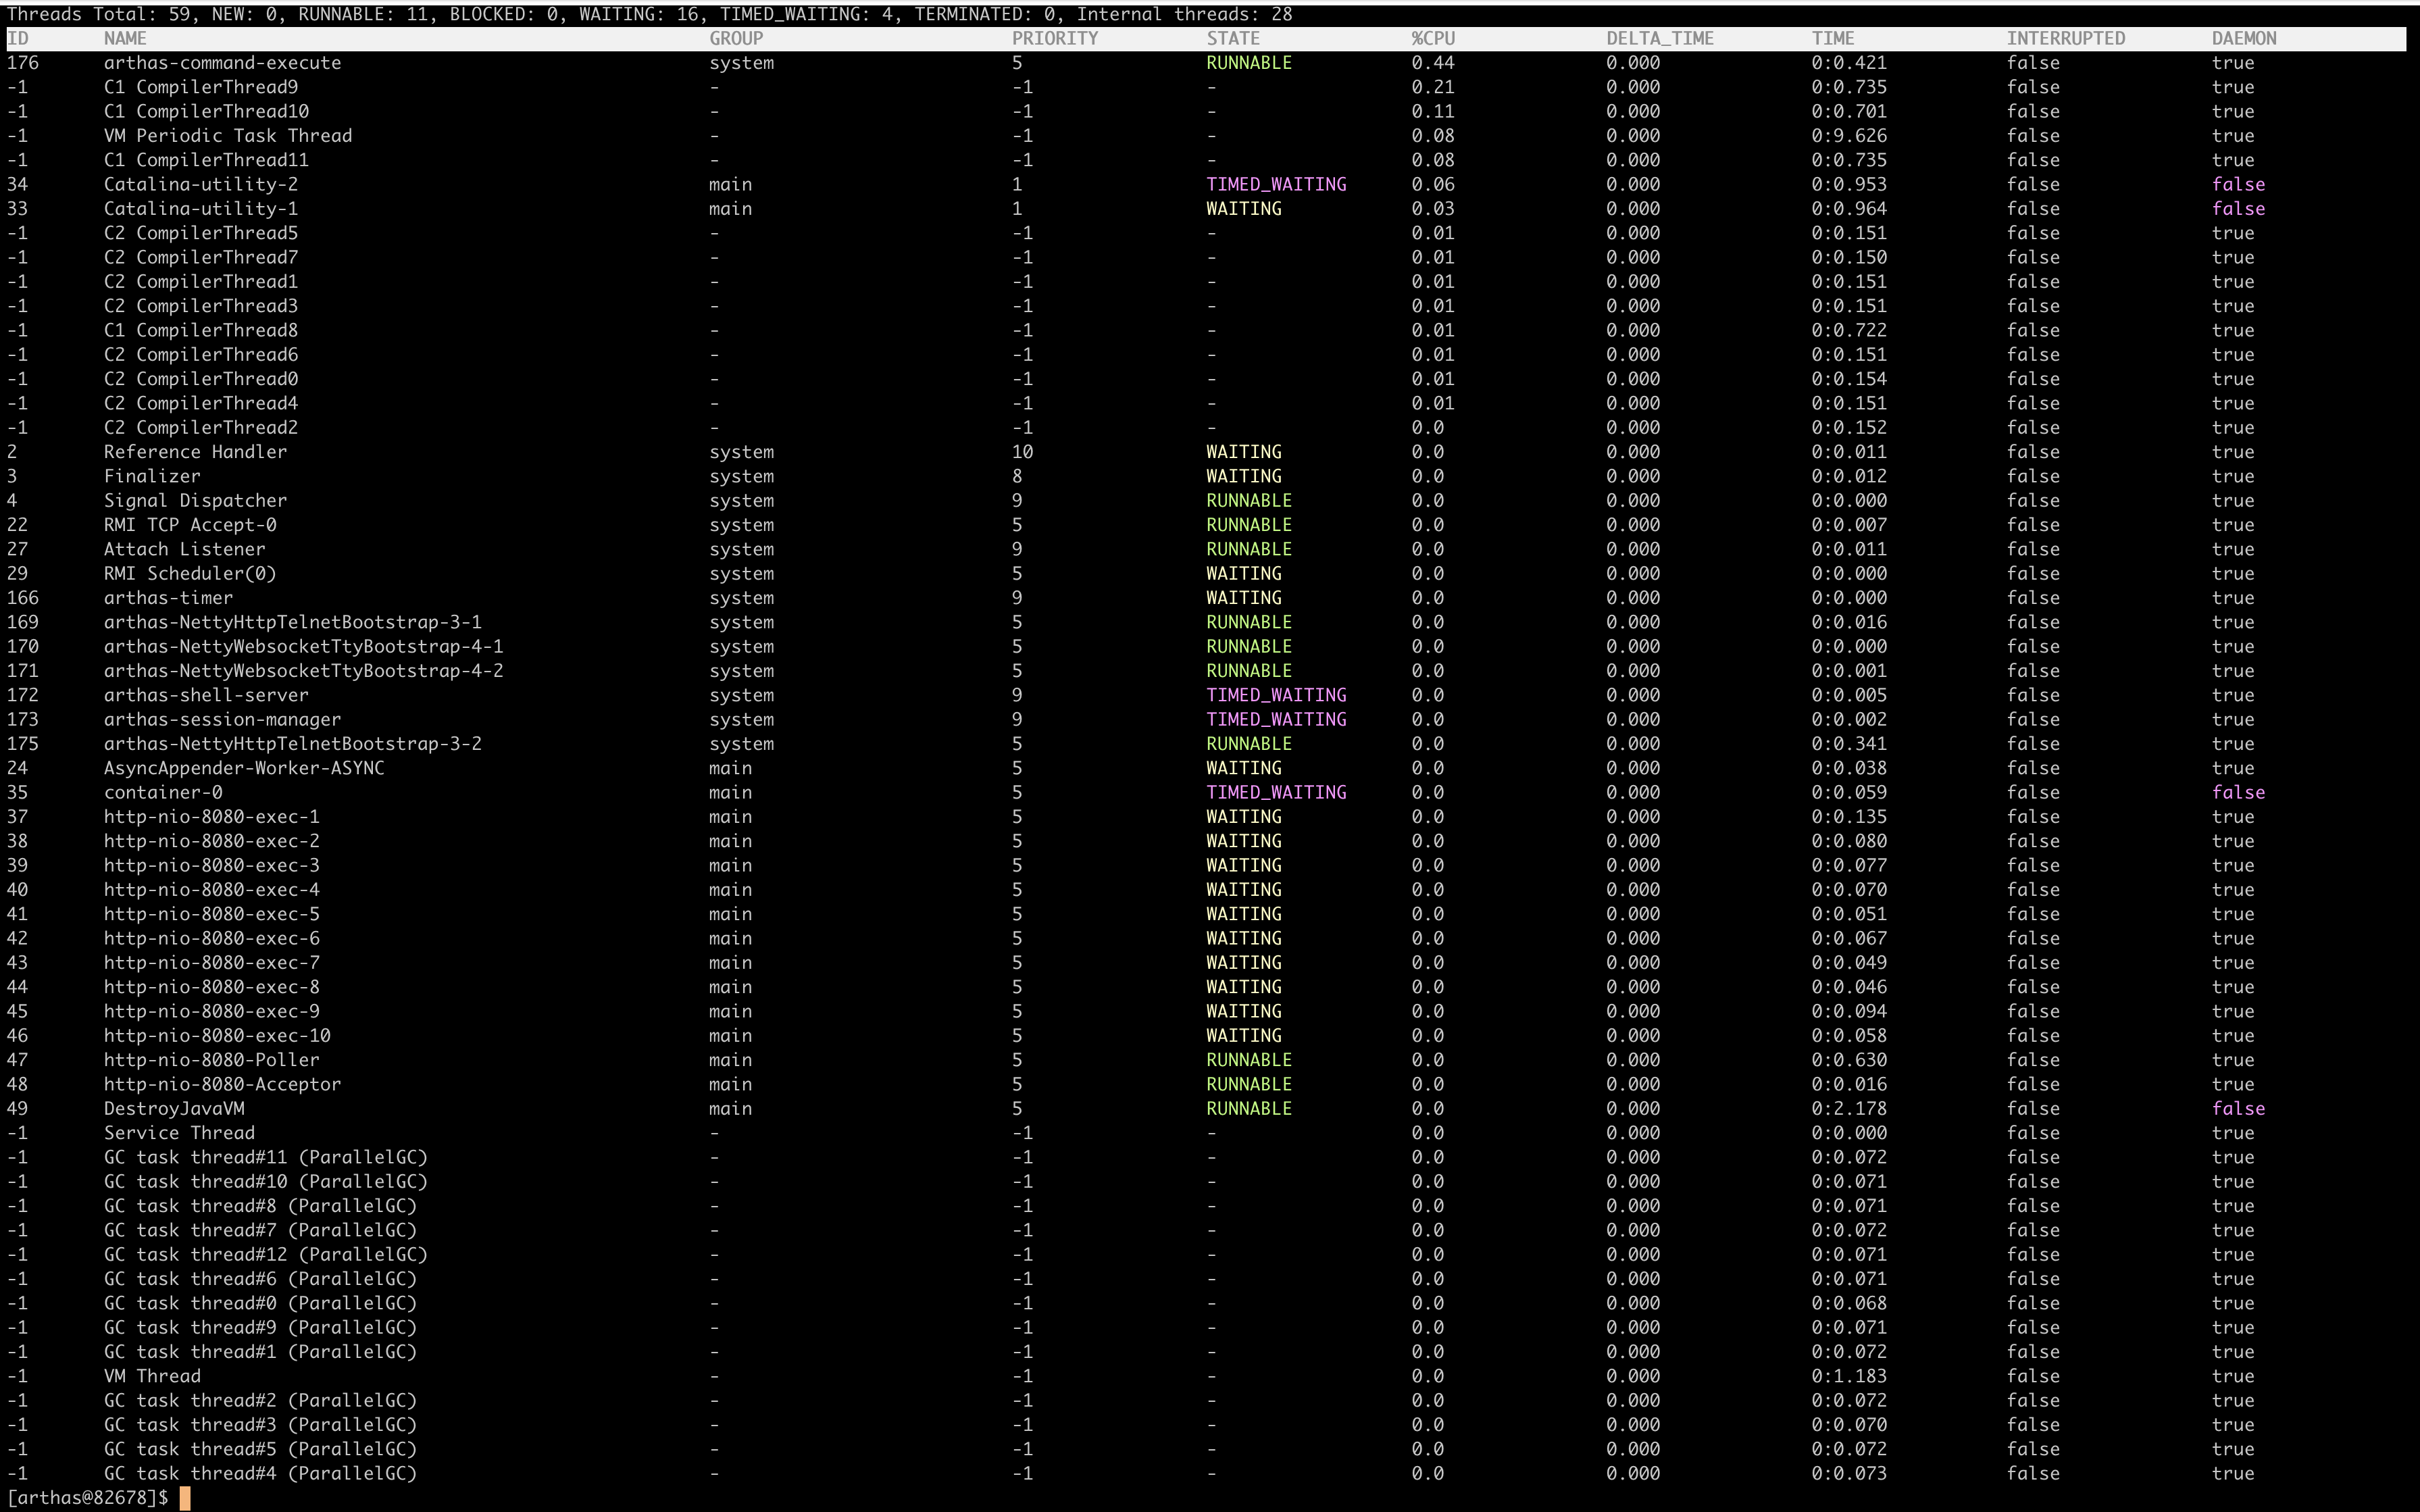
Task: Click the %CPU column header
Action: tap(1432, 38)
